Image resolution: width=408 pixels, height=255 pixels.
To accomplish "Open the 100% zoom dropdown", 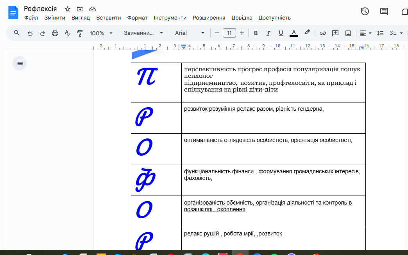I will click(101, 33).
